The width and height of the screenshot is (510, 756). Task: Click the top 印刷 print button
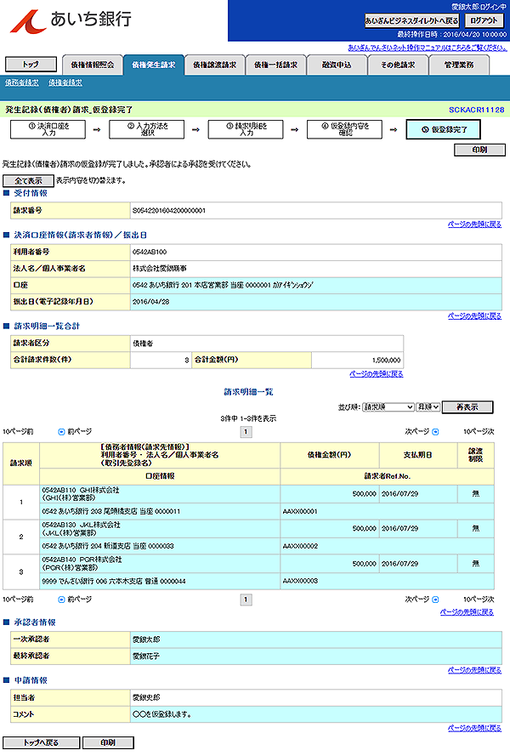pos(479,150)
